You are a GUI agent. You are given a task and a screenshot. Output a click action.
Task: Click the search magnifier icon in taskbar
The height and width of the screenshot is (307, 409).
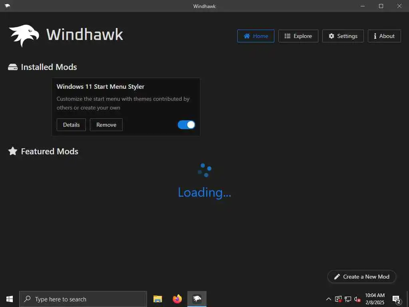click(x=27, y=299)
